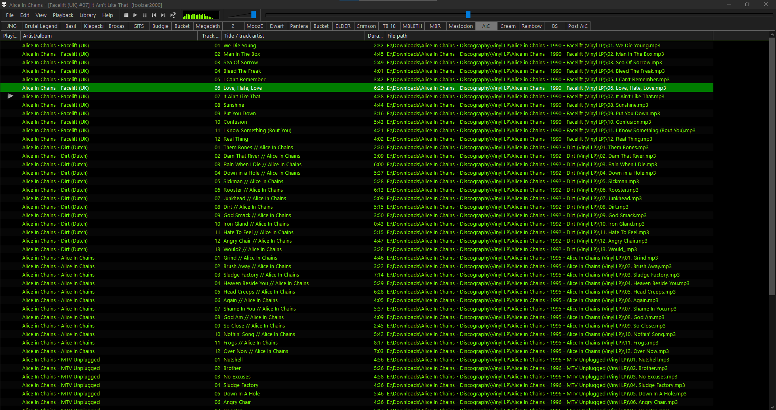Click the random track playback button
The image size is (776, 410).
(x=173, y=15)
